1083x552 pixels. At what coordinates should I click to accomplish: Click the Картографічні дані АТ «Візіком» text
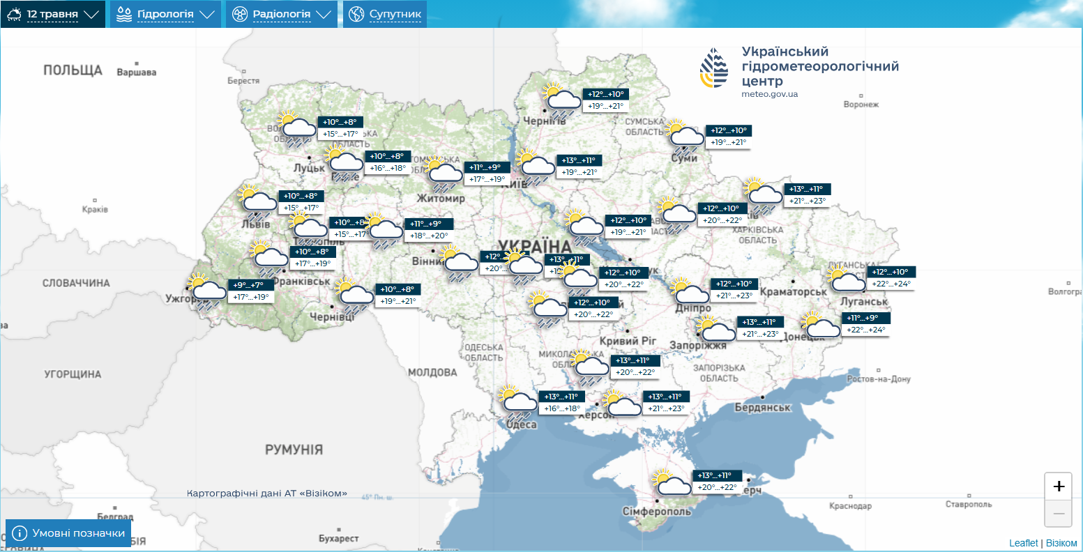267,493
